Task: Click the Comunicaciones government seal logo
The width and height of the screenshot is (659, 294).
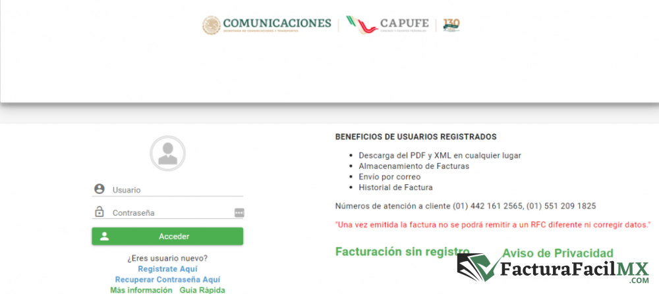Action: (x=212, y=25)
